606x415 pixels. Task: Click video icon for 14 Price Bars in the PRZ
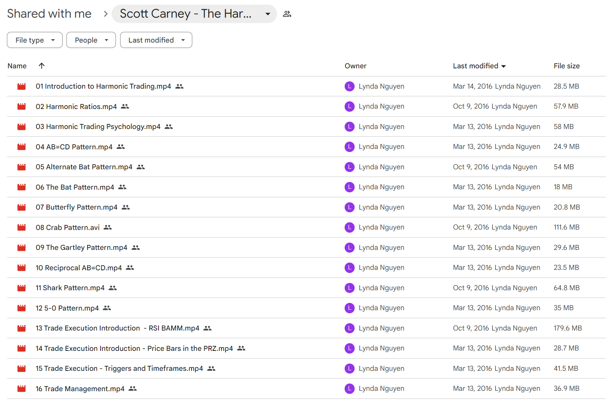point(21,348)
